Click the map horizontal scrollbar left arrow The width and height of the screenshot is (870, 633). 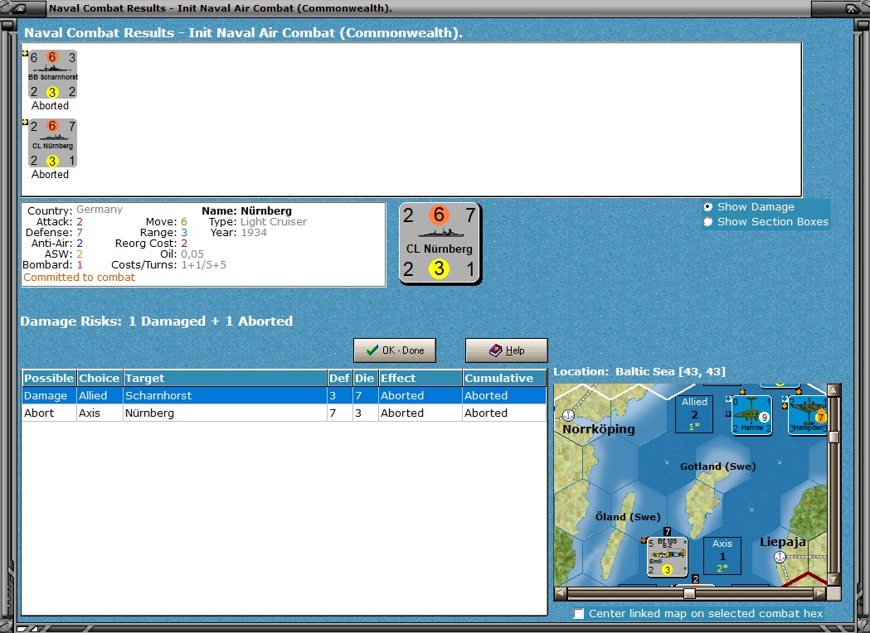561,593
